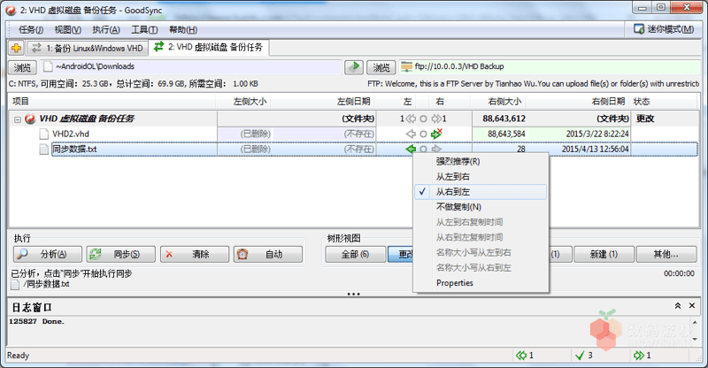708x368 pixels.
Task: Select the 2: VHD 虚拟磁盘 备份任务 tab
Action: click(x=209, y=47)
